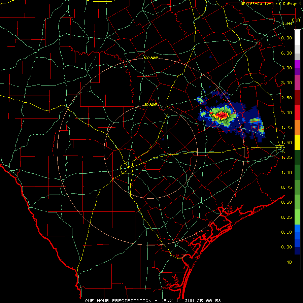Click the magenta swatch above 4.00

pyautogui.click(x=297, y=64)
